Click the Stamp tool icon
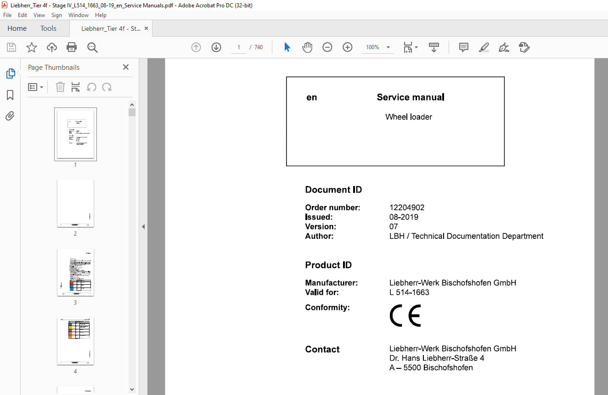This screenshot has height=395, width=608. [524, 47]
